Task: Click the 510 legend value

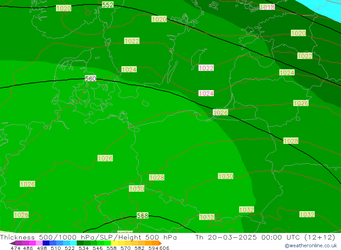Action: pos(56,248)
